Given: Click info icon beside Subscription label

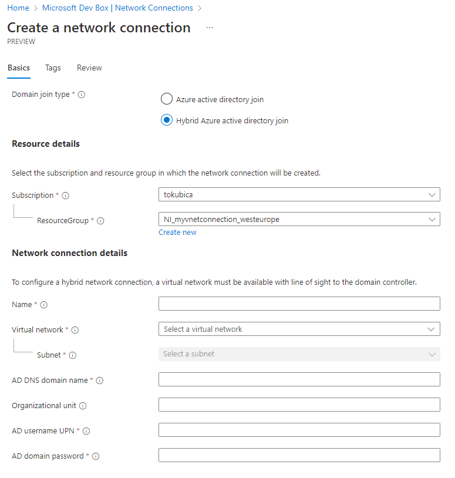Looking at the screenshot, I should (x=66, y=196).
